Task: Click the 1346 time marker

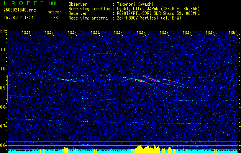Action: [x=141, y=33]
